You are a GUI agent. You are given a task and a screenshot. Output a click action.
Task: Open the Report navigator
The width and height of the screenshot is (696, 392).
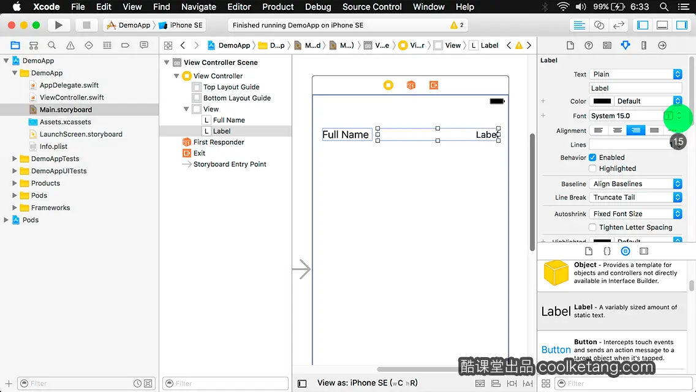coord(144,45)
